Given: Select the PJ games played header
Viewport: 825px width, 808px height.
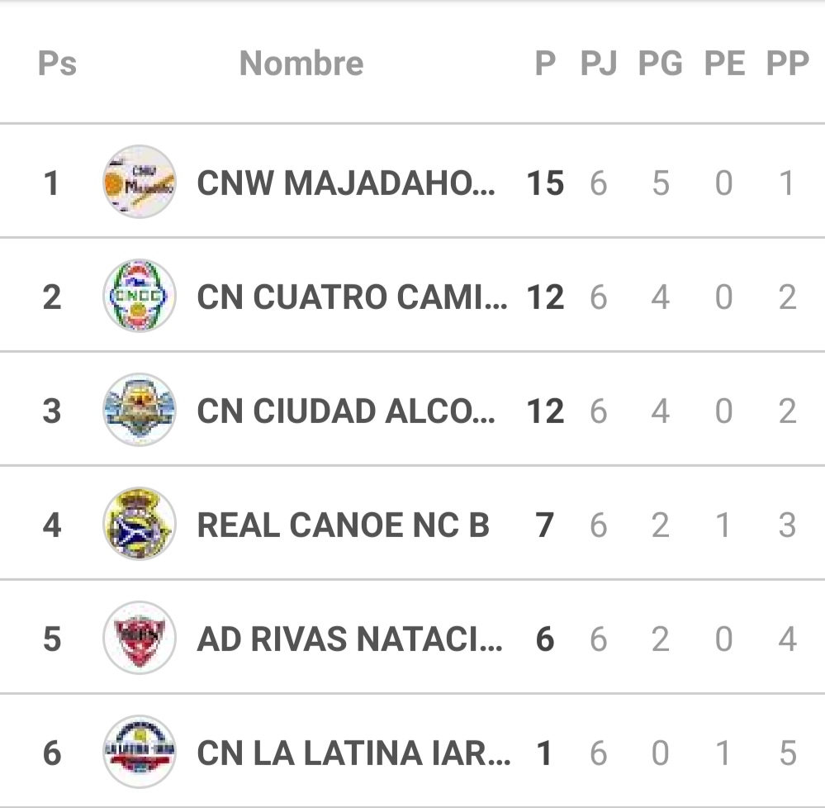Looking at the screenshot, I should 599,63.
